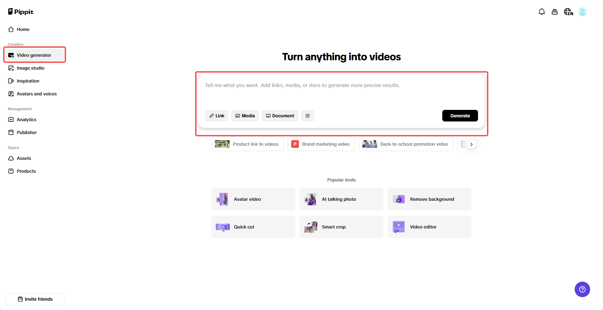Add files using the Media button
This screenshot has height=310, width=603.
[245, 116]
